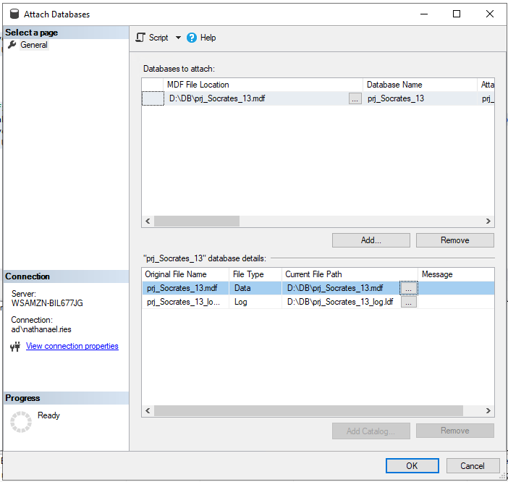The width and height of the screenshot is (508, 482).
Task: Click the Ready progress spinner icon
Action: 21,422
